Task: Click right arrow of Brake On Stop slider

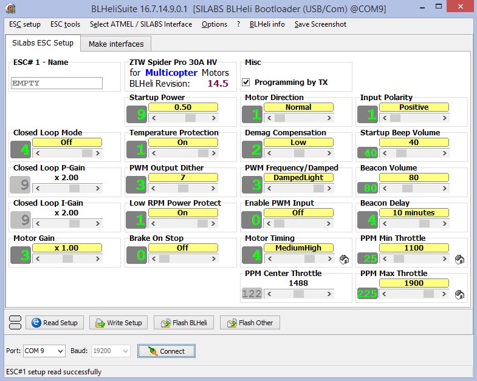Action: tap(214, 259)
